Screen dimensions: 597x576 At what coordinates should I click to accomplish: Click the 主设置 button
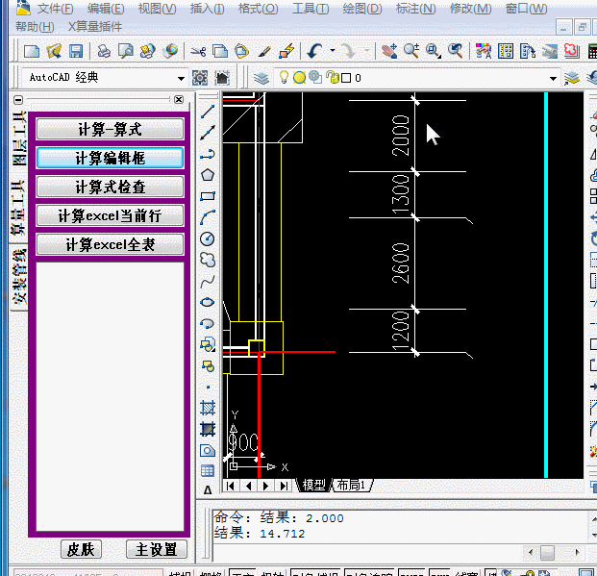(x=157, y=549)
